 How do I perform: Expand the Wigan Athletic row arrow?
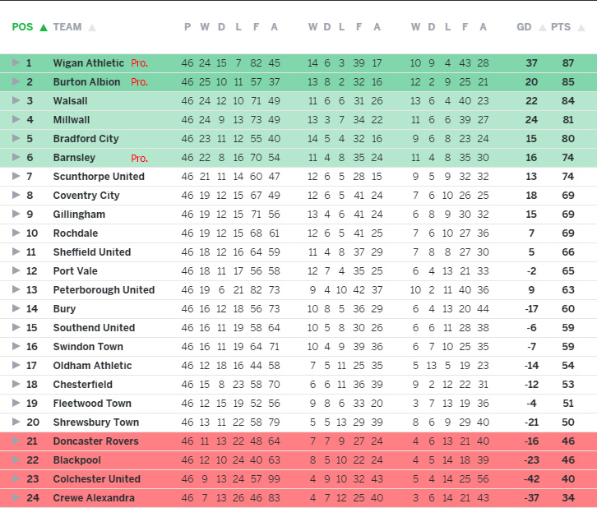point(16,62)
